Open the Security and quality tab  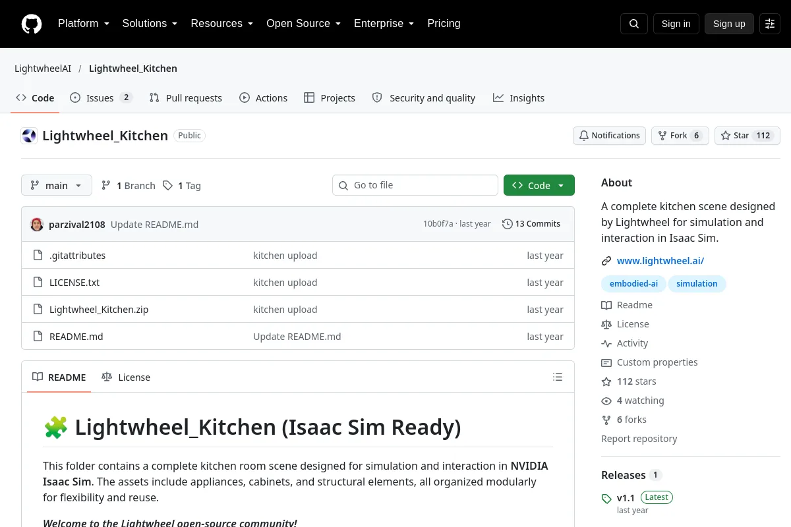(424, 98)
